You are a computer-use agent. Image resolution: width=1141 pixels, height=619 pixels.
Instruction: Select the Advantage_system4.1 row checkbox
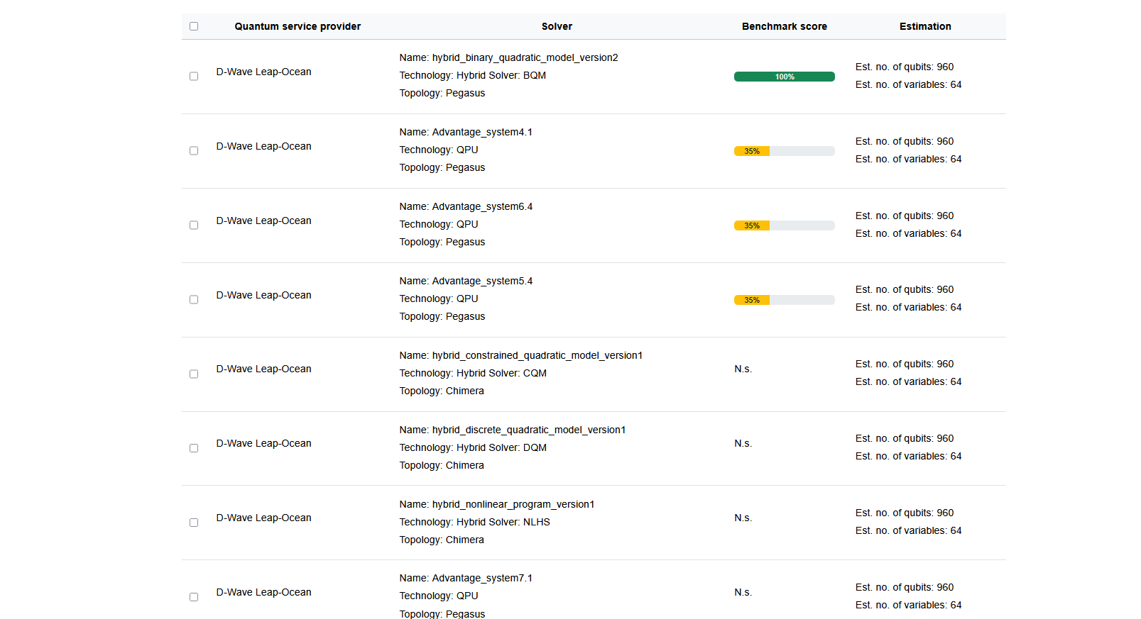coord(194,151)
